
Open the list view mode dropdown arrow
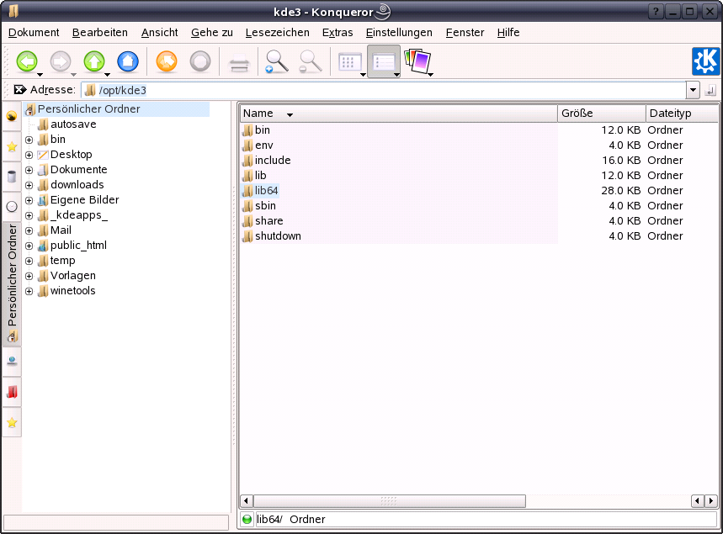pos(396,74)
